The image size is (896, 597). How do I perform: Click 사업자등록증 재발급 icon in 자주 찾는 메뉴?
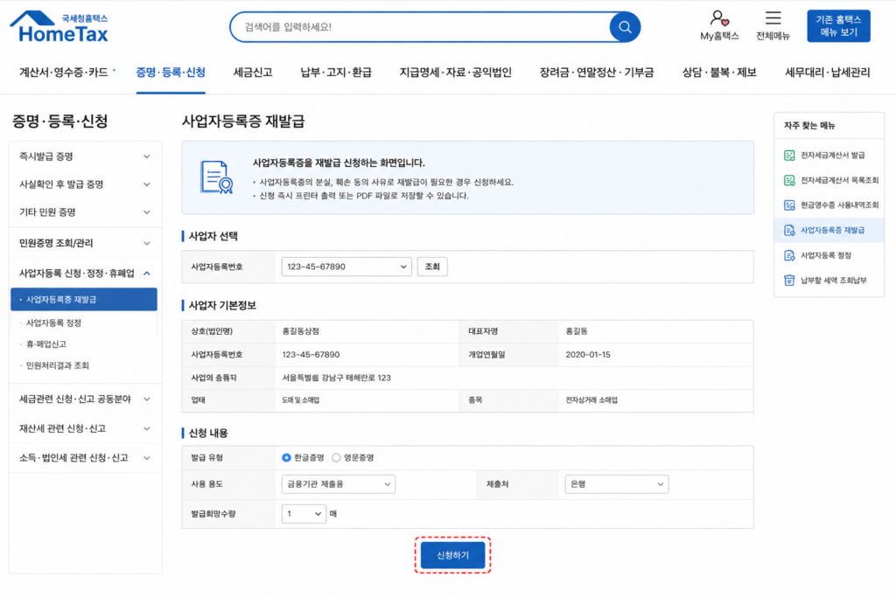pyautogui.click(x=789, y=231)
